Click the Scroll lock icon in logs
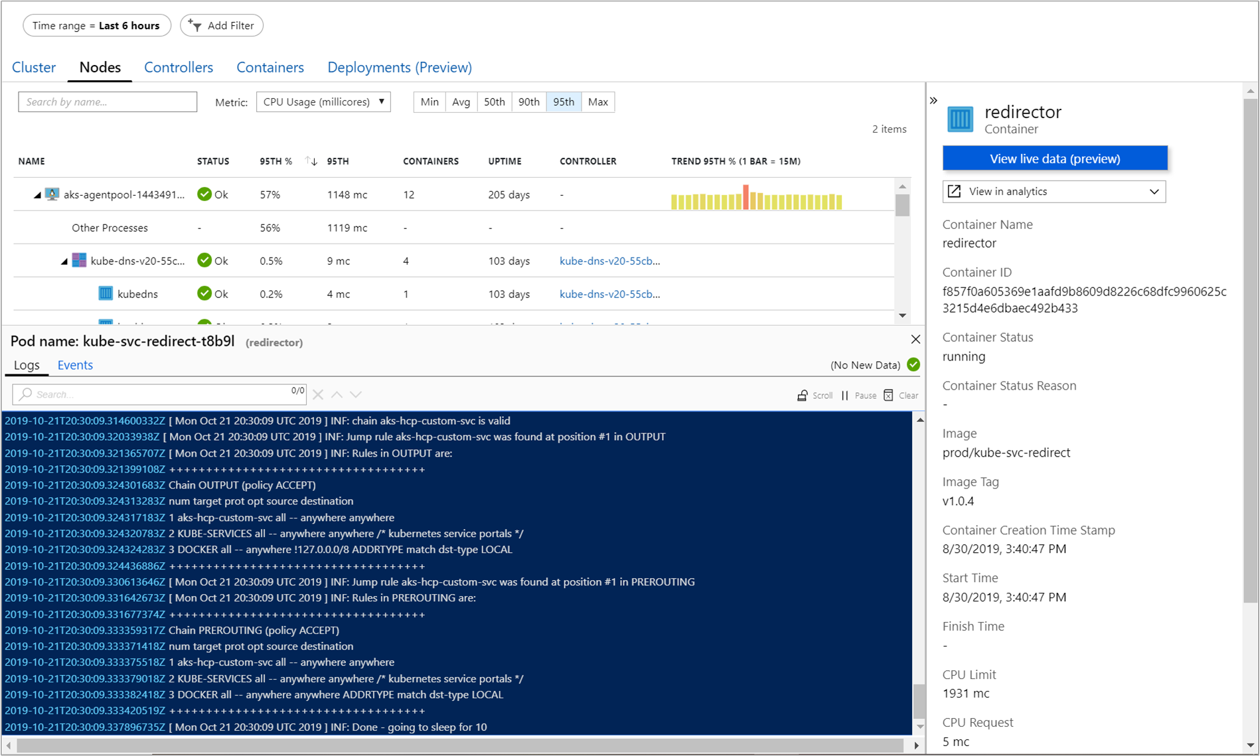The height and width of the screenshot is (756, 1260). click(803, 396)
